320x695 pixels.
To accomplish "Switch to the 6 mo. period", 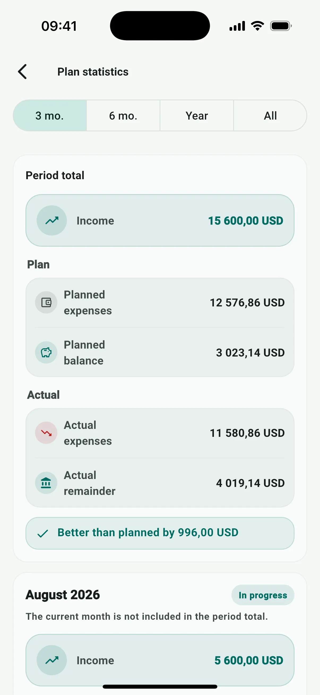I will (x=123, y=116).
